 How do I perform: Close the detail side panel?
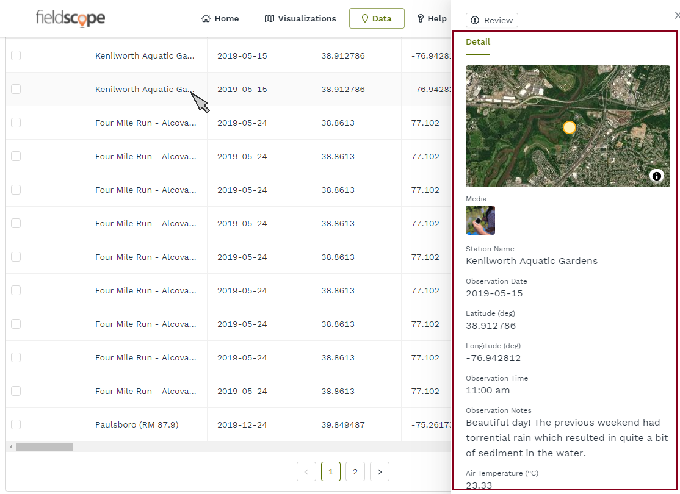coord(676,16)
